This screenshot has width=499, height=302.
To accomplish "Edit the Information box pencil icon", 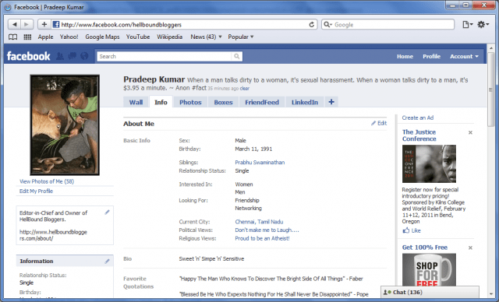I will 108,261.
